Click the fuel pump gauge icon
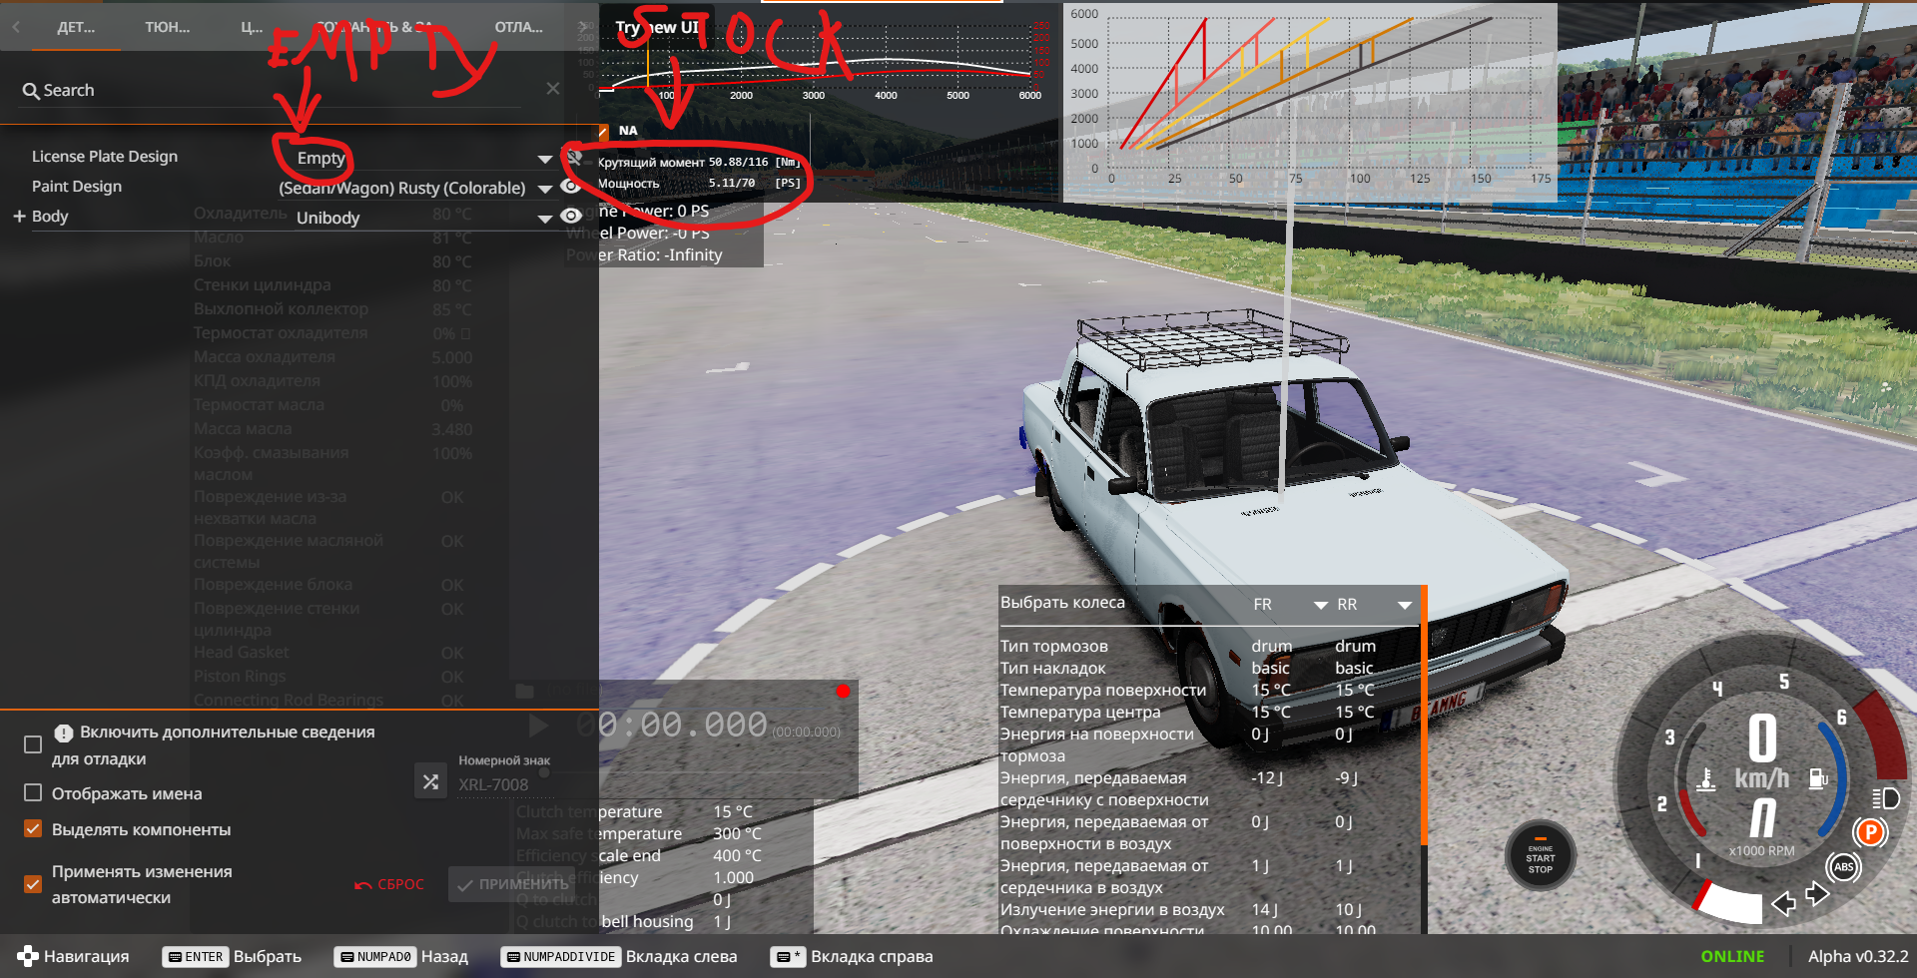The image size is (1917, 978). (x=1818, y=778)
